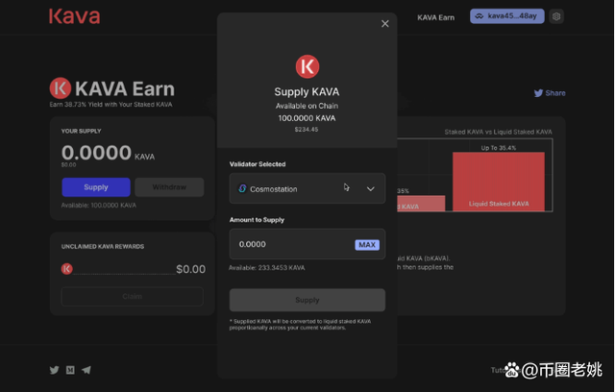Click the Cosmostation validator icon
This screenshot has height=392, width=615.
click(x=242, y=188)
